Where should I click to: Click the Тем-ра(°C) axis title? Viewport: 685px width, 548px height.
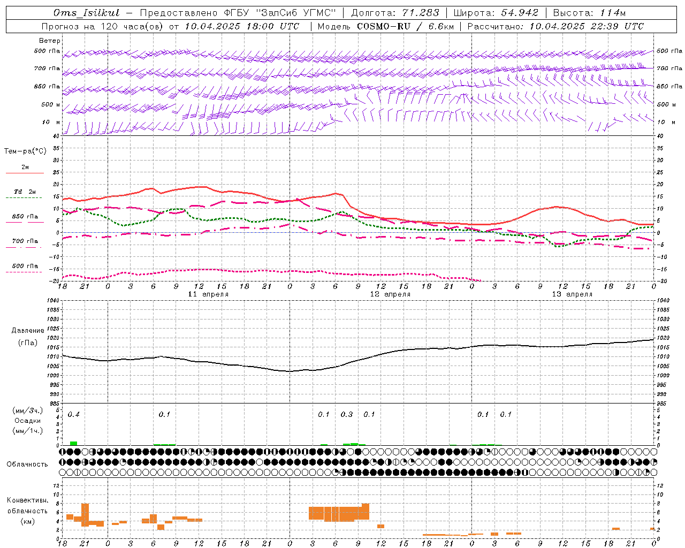pos(25,151)
